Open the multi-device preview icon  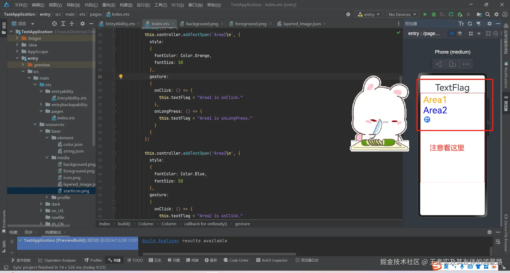(x=452, y=64)
